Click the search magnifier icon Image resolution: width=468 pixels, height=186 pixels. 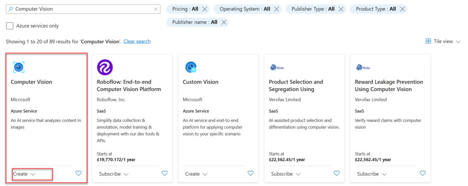pyautogui.click(x=11, y=9)
